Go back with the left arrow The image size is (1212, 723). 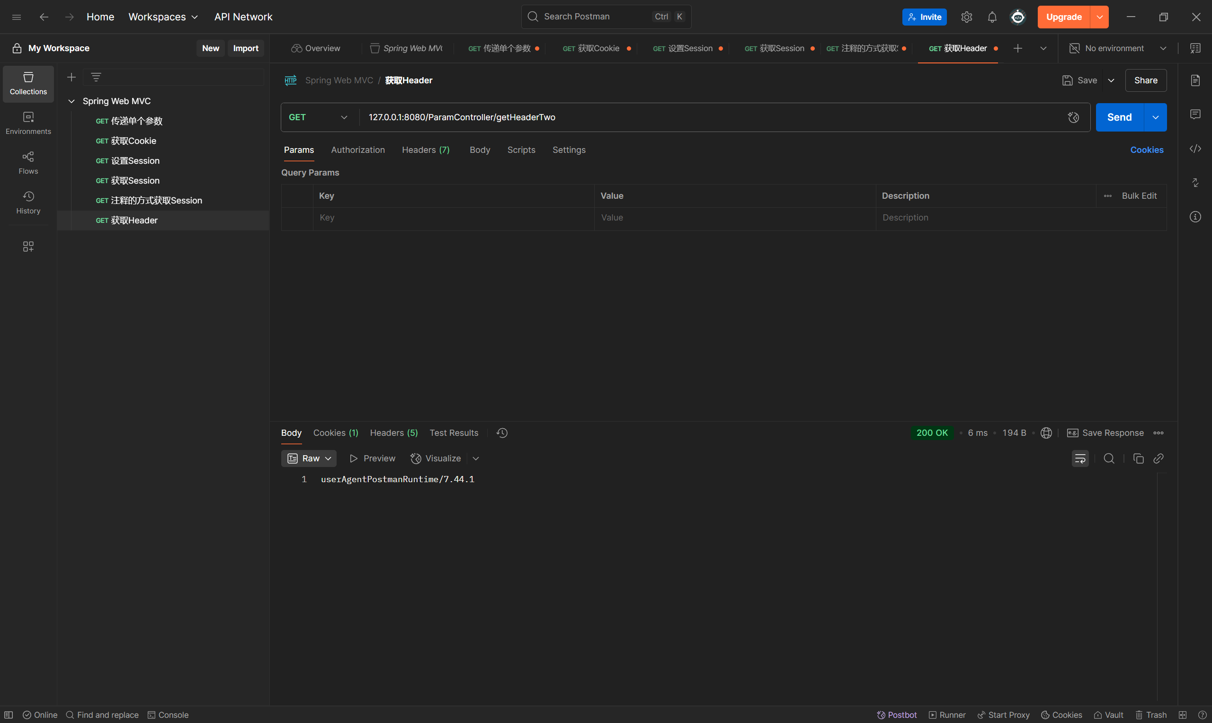(x=44, y=17)
